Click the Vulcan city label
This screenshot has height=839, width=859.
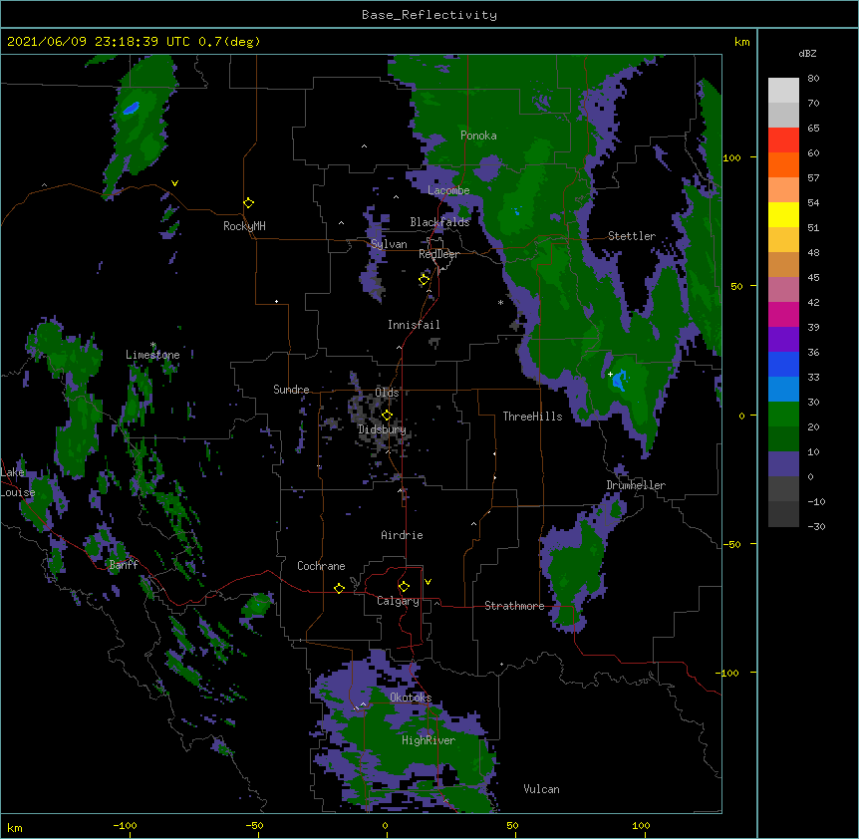point(541,789)
